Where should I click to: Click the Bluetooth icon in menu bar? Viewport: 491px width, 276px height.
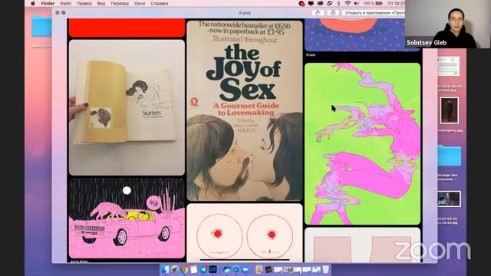point(338,3)
